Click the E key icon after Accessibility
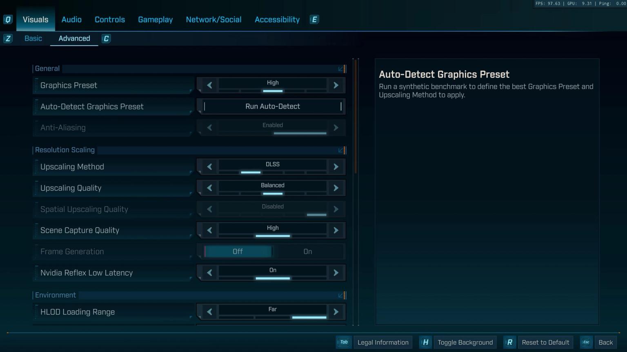 click(314, 19)
